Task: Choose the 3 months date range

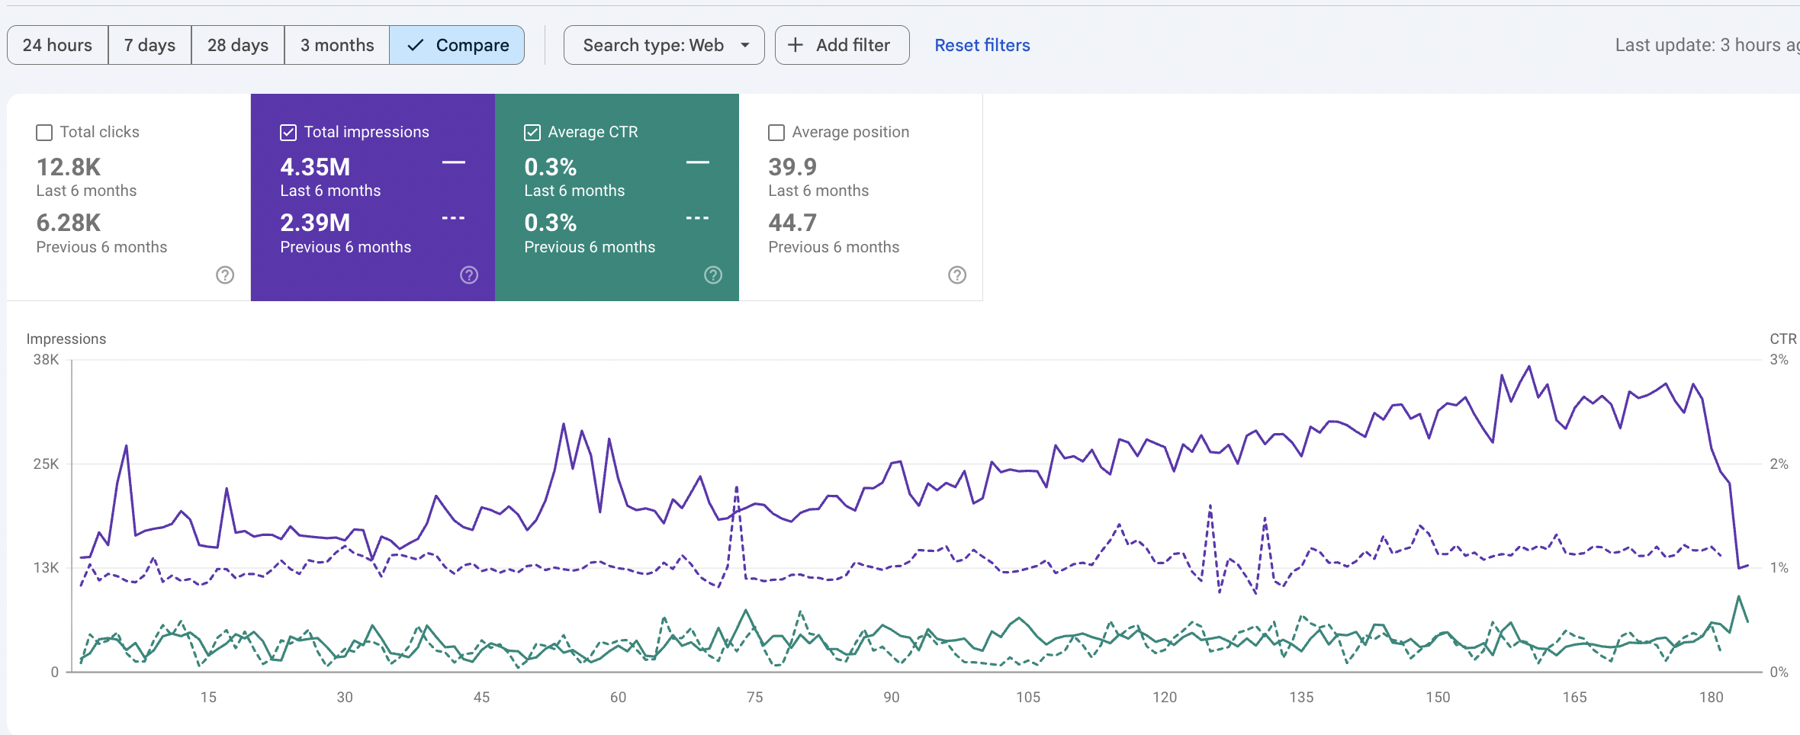Action: (337, 45)
